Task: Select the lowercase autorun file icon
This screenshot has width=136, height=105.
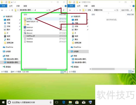Action: (25, 30)
